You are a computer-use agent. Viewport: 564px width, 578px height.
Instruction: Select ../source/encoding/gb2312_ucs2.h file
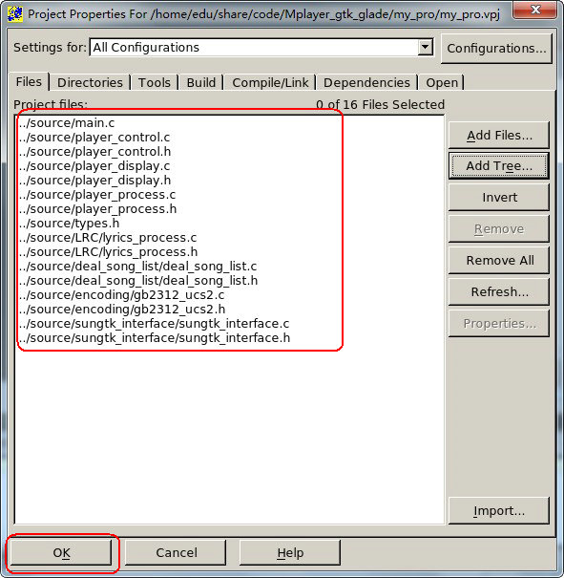(122, 310)
